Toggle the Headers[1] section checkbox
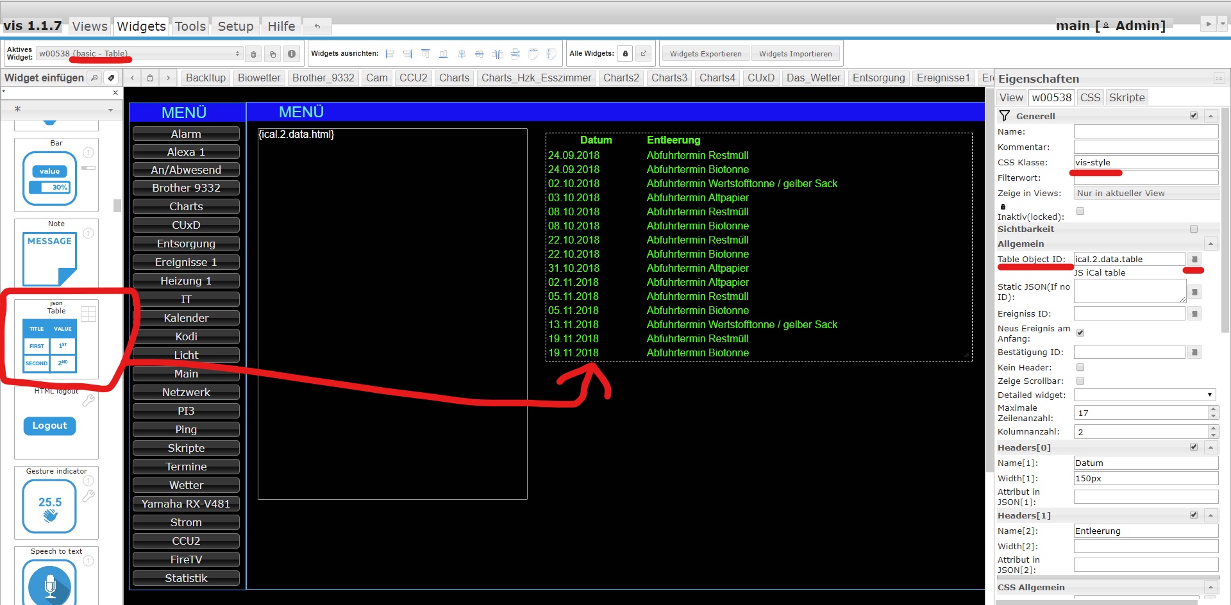 1194,515
